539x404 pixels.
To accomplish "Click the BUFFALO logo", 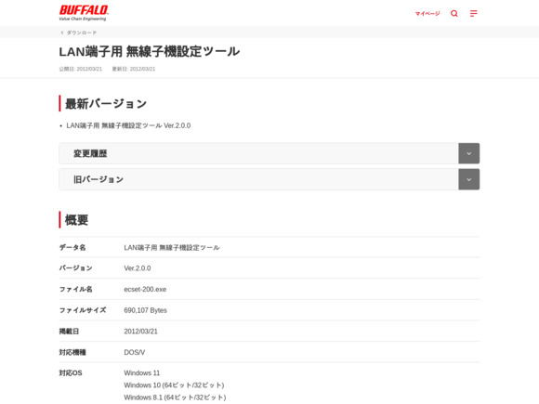I will coord(84,13).
